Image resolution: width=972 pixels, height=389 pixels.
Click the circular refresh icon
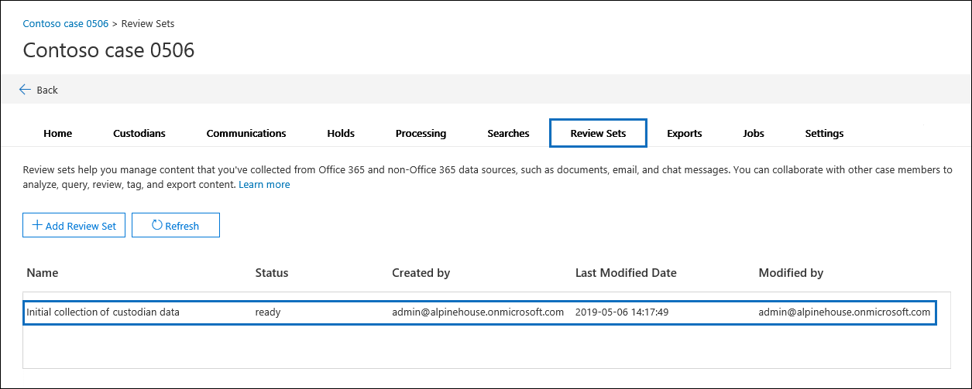(156, 226)
